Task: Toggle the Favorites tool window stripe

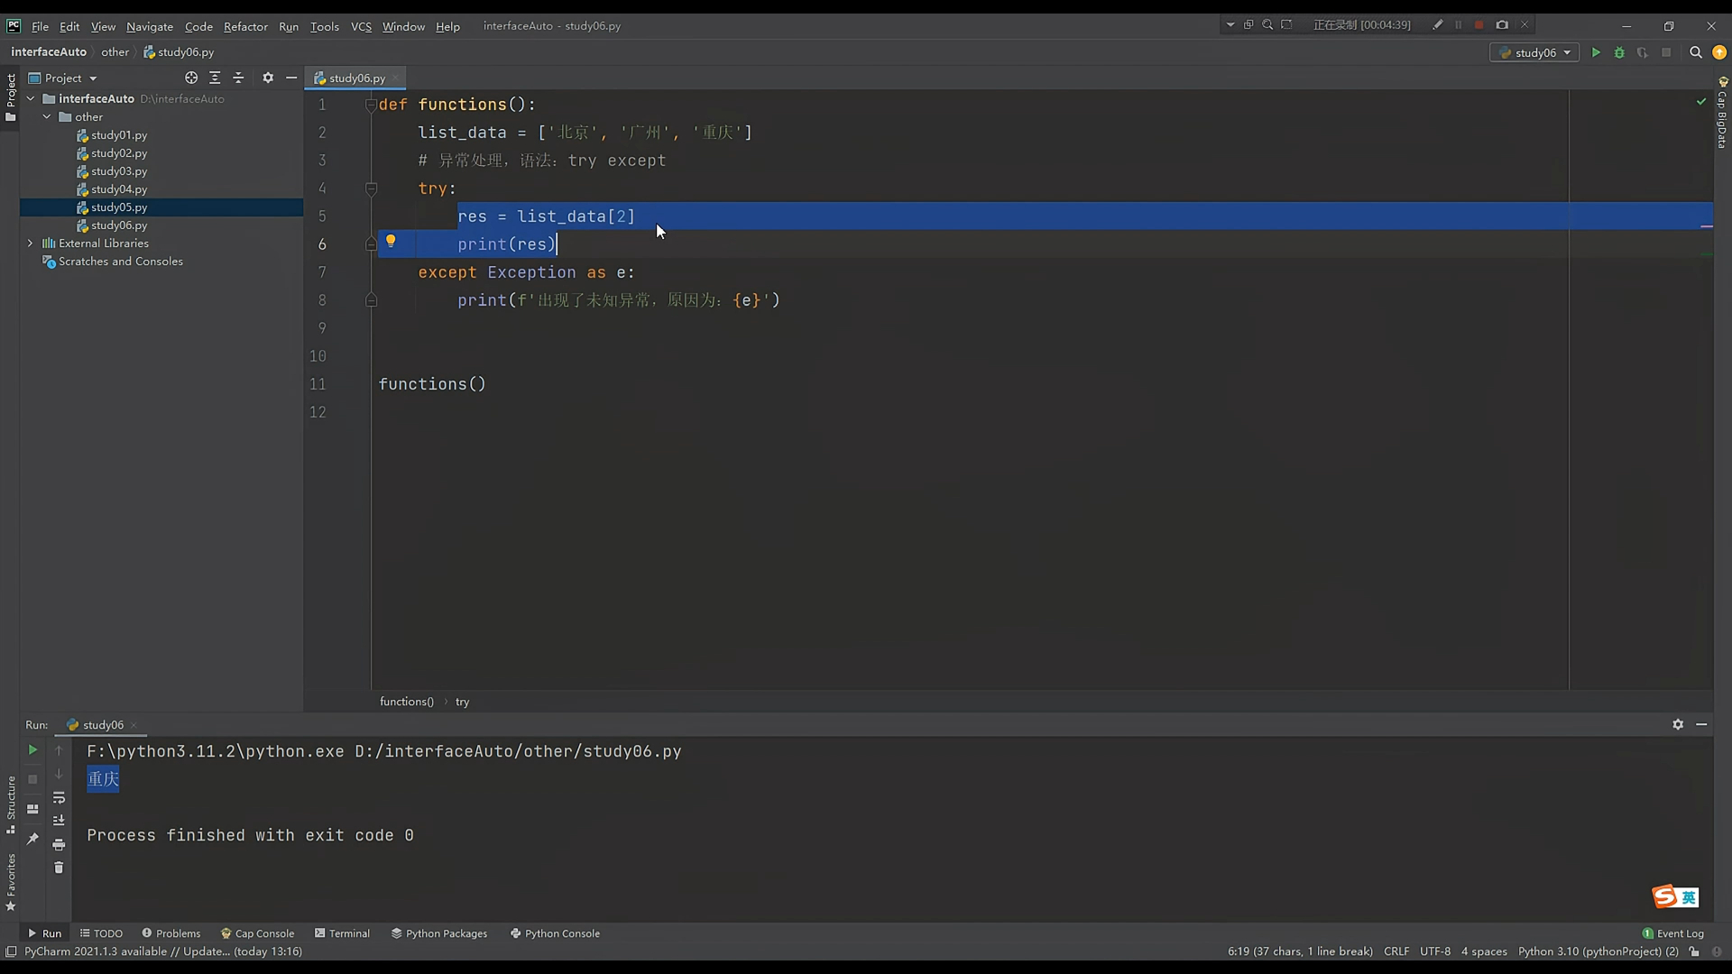Action: tap(10, 882)
